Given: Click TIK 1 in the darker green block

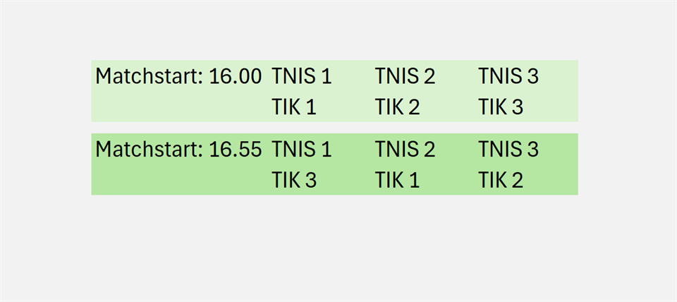Looking at the screenshot, I should [397, 181].
